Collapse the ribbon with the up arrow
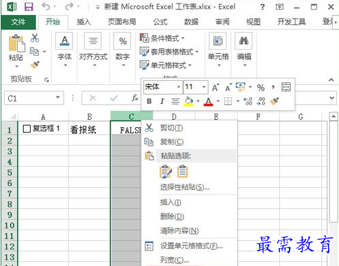The width and height of the screenshot is (339, 266). pyautogui.click(x=331, y=80)
